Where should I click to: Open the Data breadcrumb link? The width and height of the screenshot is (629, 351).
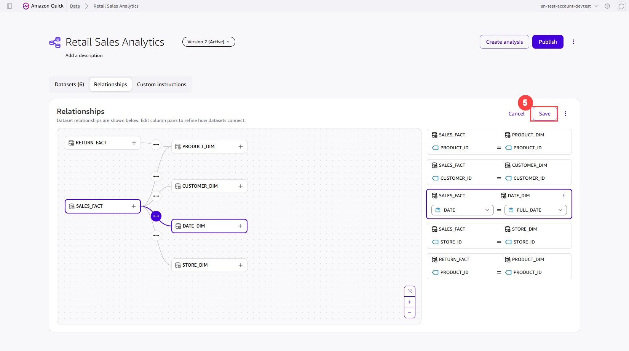pos(75,6)
